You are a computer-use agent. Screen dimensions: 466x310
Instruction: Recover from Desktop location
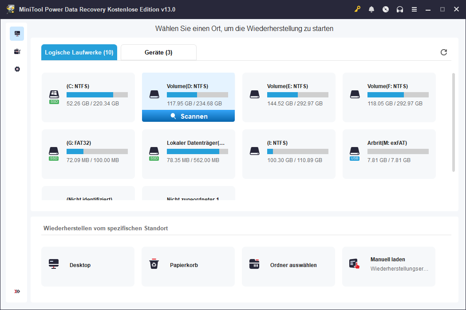coord(88,267)
